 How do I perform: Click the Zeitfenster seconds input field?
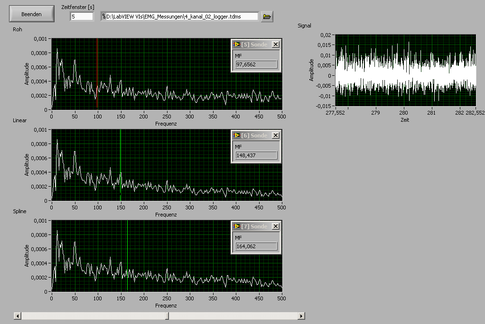pyautogui.click(x=82, y=17)
